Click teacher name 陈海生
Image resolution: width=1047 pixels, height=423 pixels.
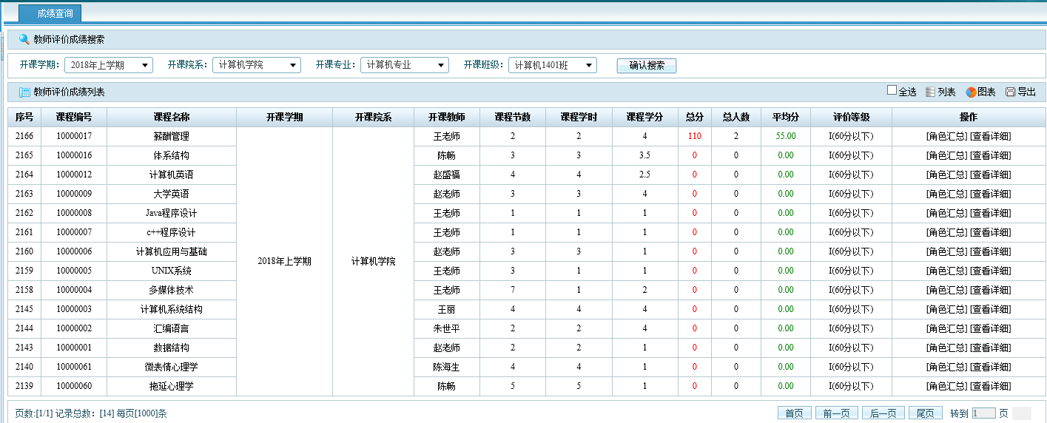click(447, 367)
